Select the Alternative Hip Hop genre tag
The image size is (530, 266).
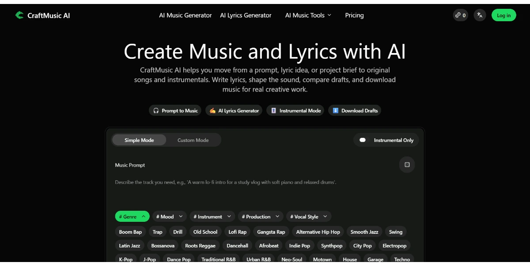(318, 232)
